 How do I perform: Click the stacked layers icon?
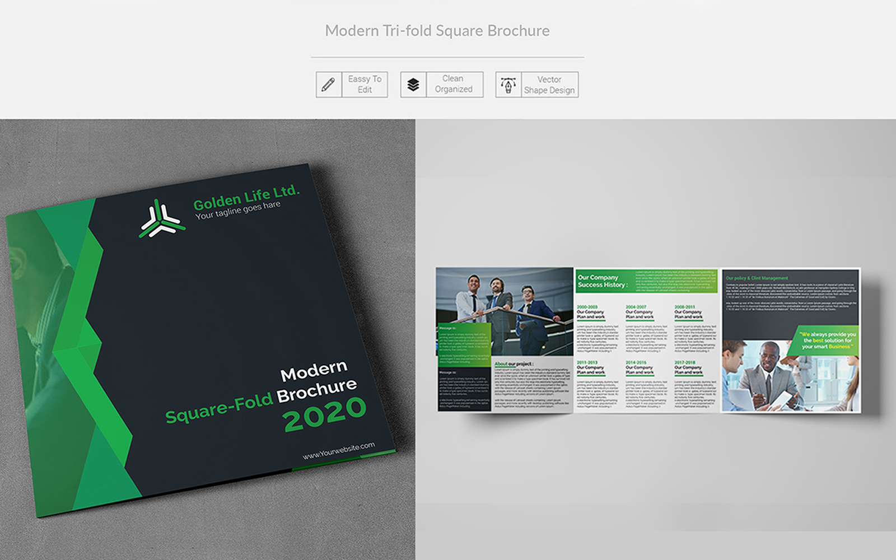click(413, 85)
